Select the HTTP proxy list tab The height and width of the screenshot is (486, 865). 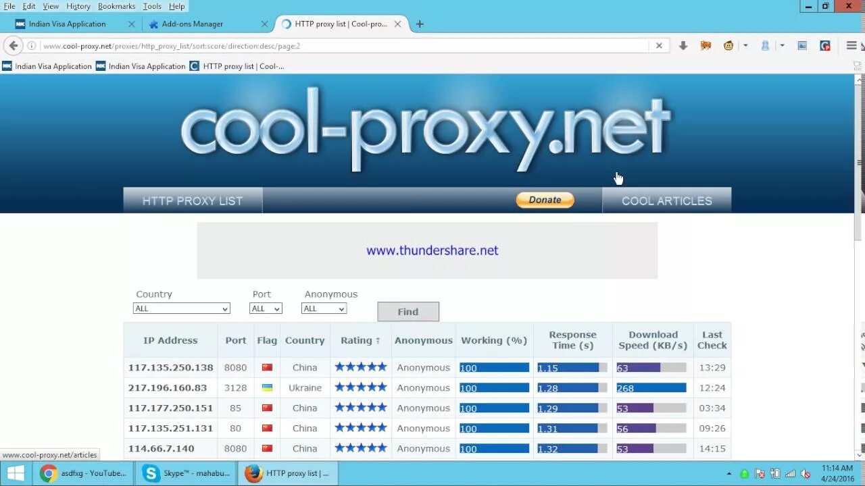pos(341,24)
